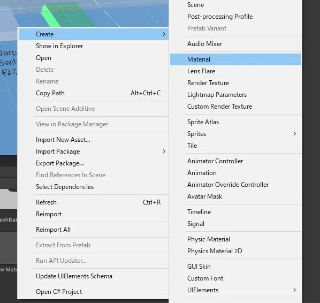Click the Create row chevron
The height and width of the screenshot is (303, 320).
click(x=164, y=34)
